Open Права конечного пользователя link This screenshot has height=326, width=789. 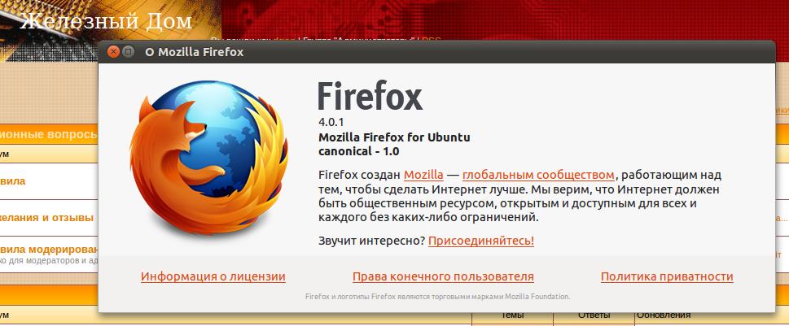443,276
